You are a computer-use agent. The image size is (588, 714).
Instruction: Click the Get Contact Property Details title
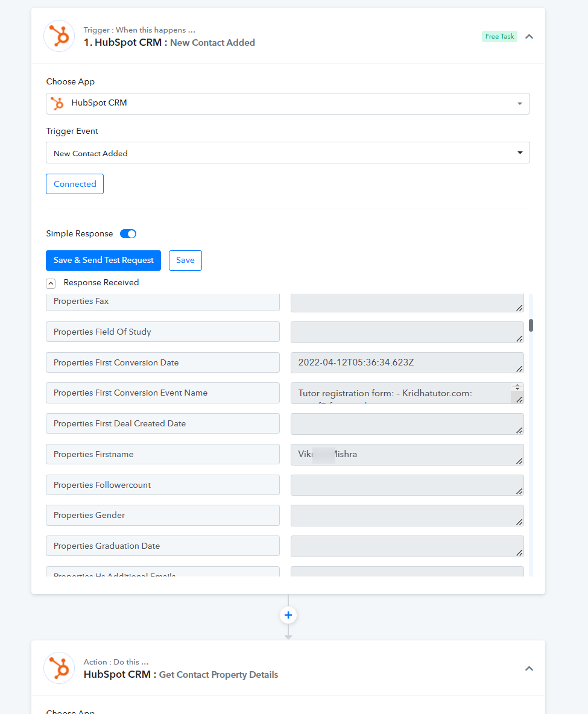218,675
